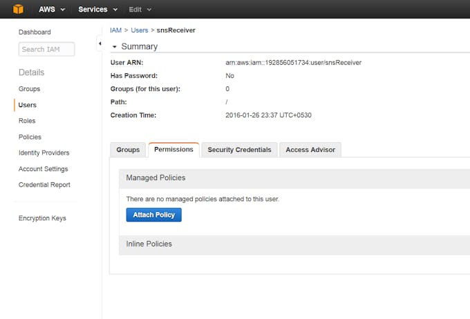Collapse the Summary section triangle
This screenshot has width=470, height=319.
(x=114, y=47)
